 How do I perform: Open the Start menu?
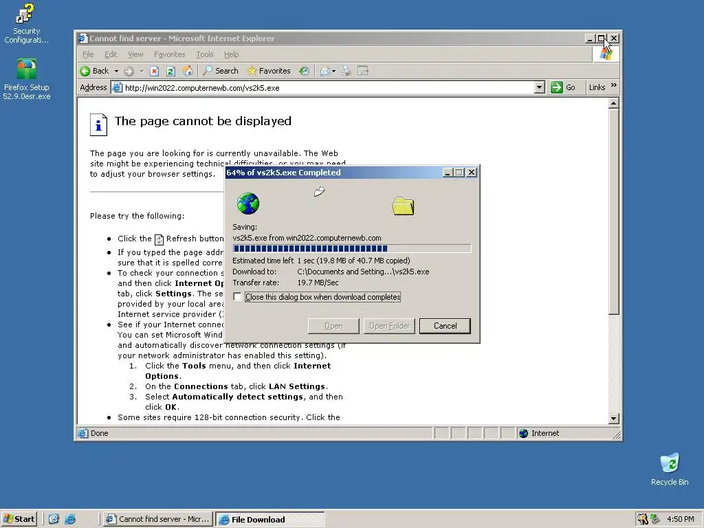(x=19, y=519)
